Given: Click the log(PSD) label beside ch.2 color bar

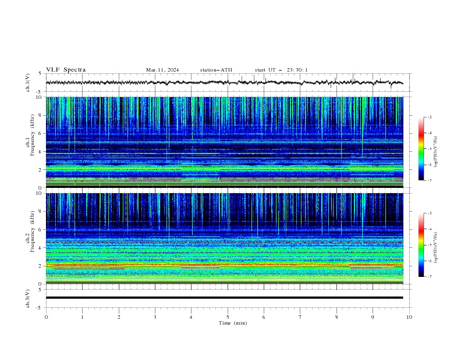Looking at the screenshot, I should coord(436,248).
